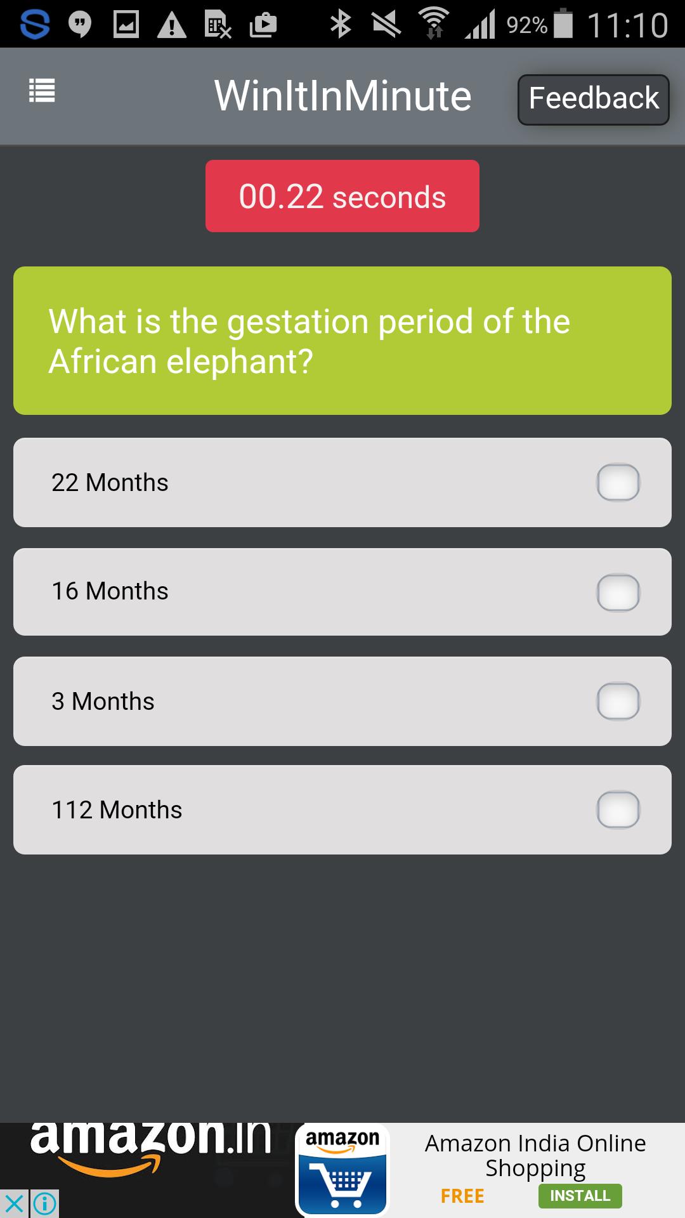The image size is (685, 1218).
Task: Tap the battery indicator icon
Action: click(563, 24)
